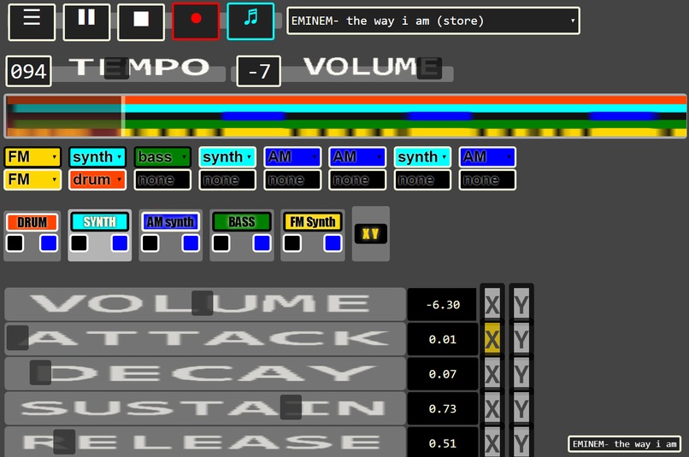Toggle the black square under AM synth
The width and height of the screenshot is (689, 457).
coord(150,243)
